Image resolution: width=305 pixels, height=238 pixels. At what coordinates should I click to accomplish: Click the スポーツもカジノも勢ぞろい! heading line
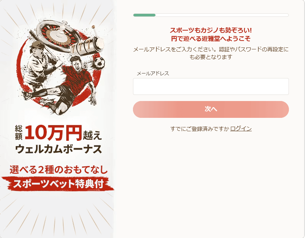pyautogui.click(x=211, y=30)
